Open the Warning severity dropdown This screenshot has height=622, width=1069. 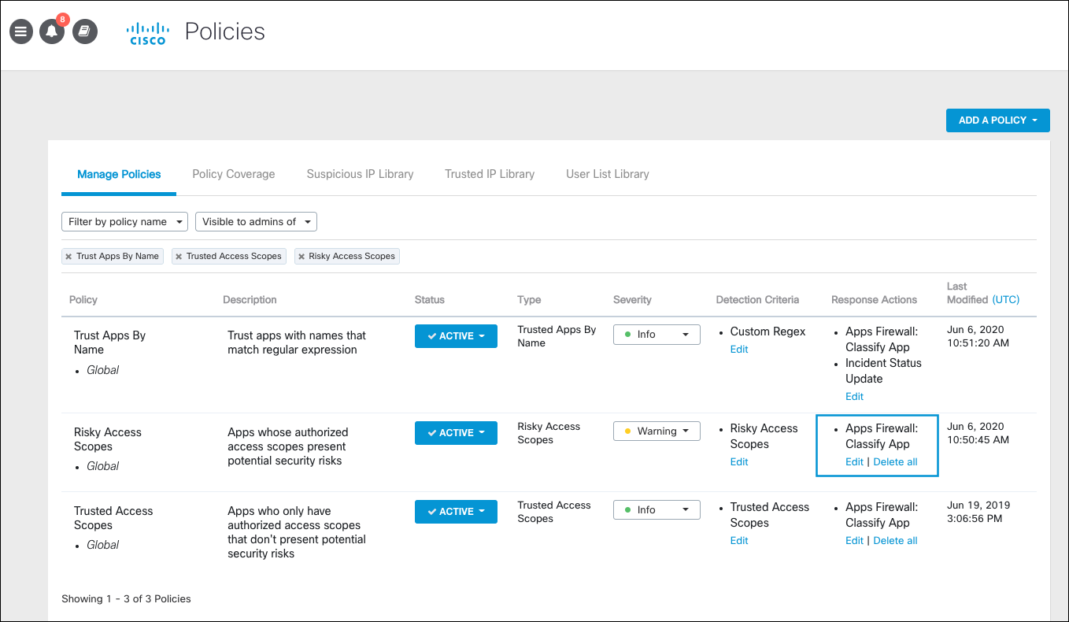tap(657, 431)
